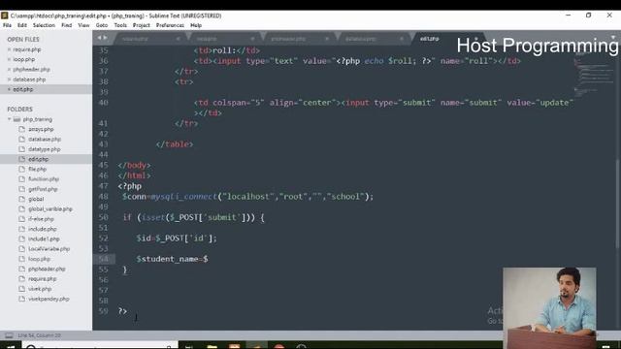Click the closing table tag on line 43
Viewport: 621px width, 349px height.
175,144
